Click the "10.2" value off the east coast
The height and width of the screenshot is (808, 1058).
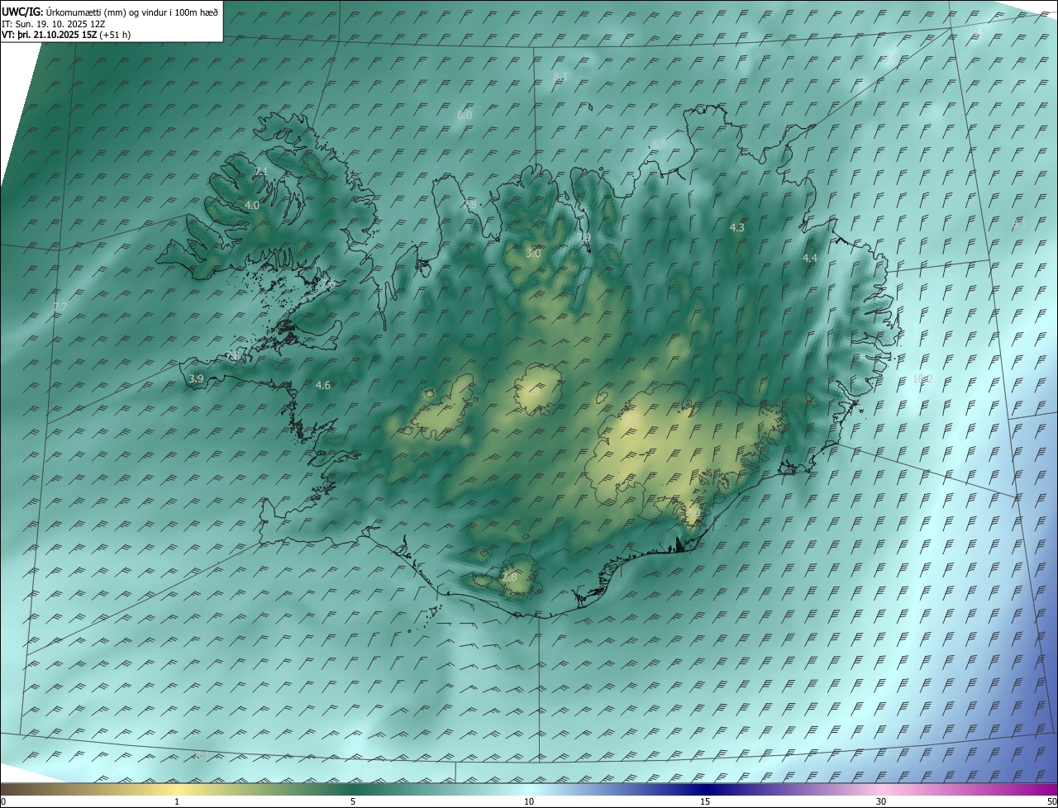pyautogui.click(x=922, y=379)
